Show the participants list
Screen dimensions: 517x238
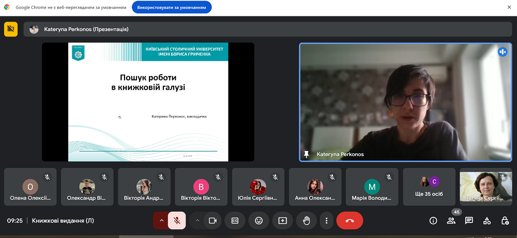point(451,220)
